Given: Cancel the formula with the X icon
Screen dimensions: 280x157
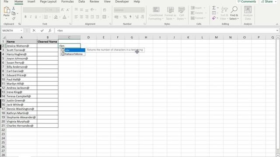Looking at the screenshot, I should (x=34, y=31).
